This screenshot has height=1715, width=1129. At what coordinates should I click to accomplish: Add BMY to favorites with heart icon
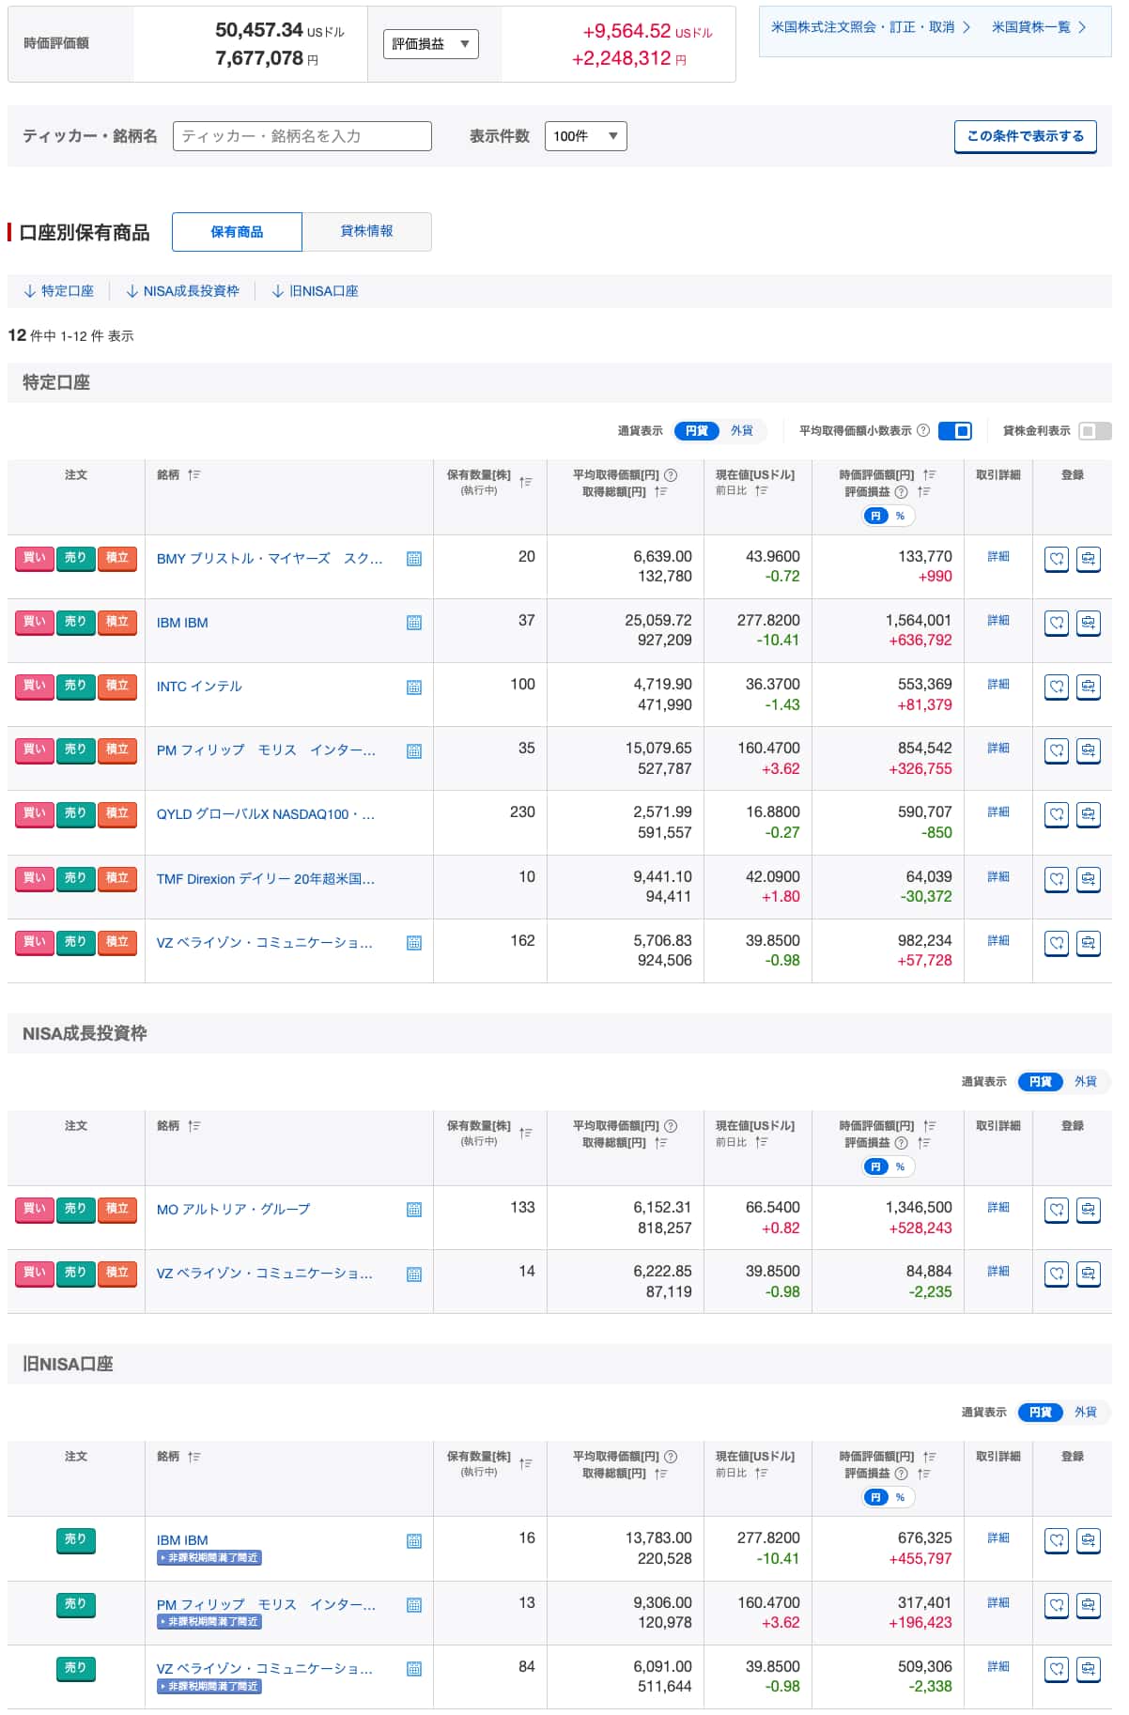click(1056, 560)
